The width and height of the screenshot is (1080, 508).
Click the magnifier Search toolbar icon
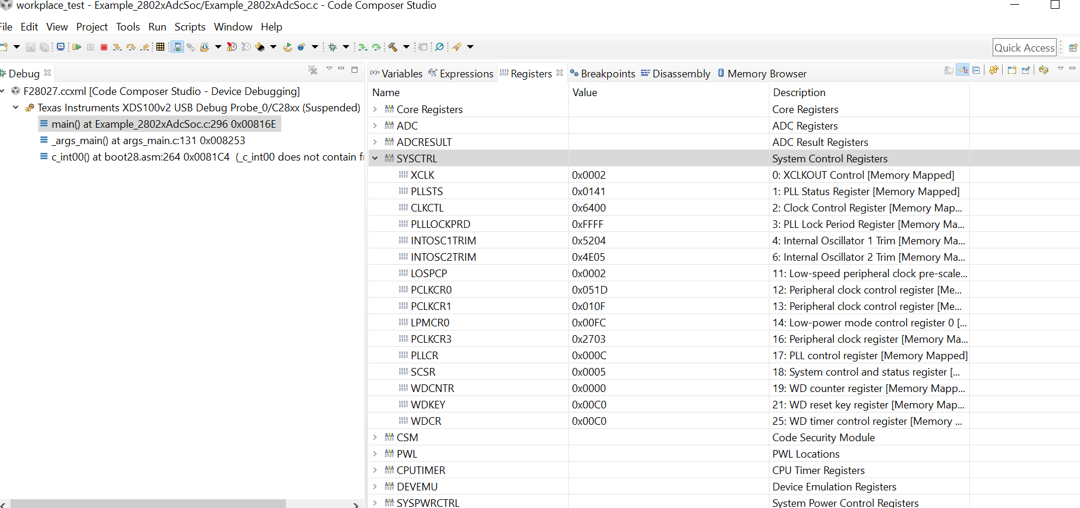pos(440,47)
